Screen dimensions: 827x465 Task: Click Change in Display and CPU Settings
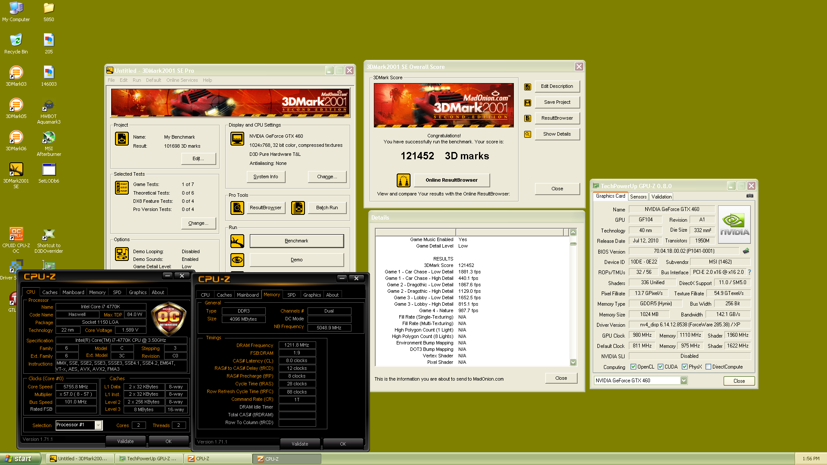click(327, 177)
